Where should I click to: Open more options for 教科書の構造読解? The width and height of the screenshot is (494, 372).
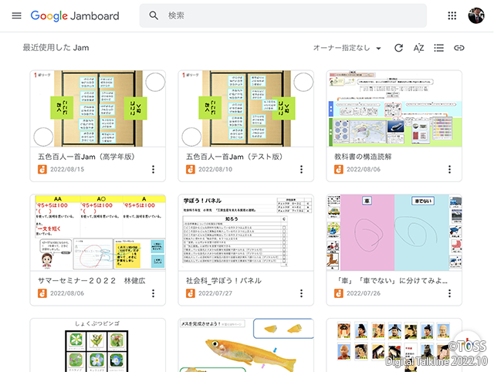tap(449, 169)
